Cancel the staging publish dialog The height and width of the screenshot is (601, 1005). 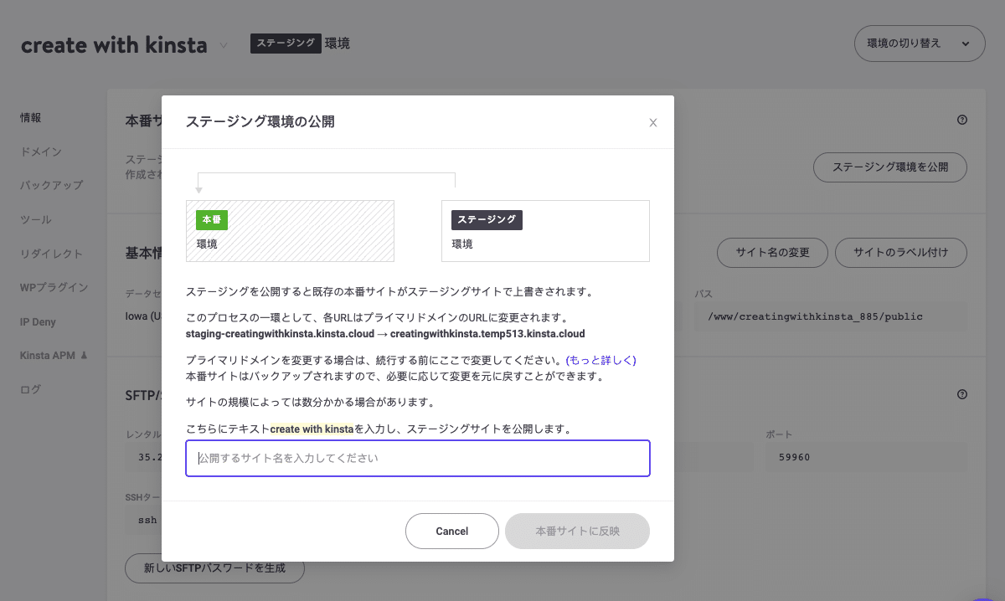pos(451,531)
